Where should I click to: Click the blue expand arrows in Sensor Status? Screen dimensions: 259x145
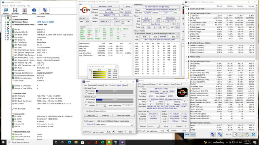pyautogui.click(x=187, y=135)
